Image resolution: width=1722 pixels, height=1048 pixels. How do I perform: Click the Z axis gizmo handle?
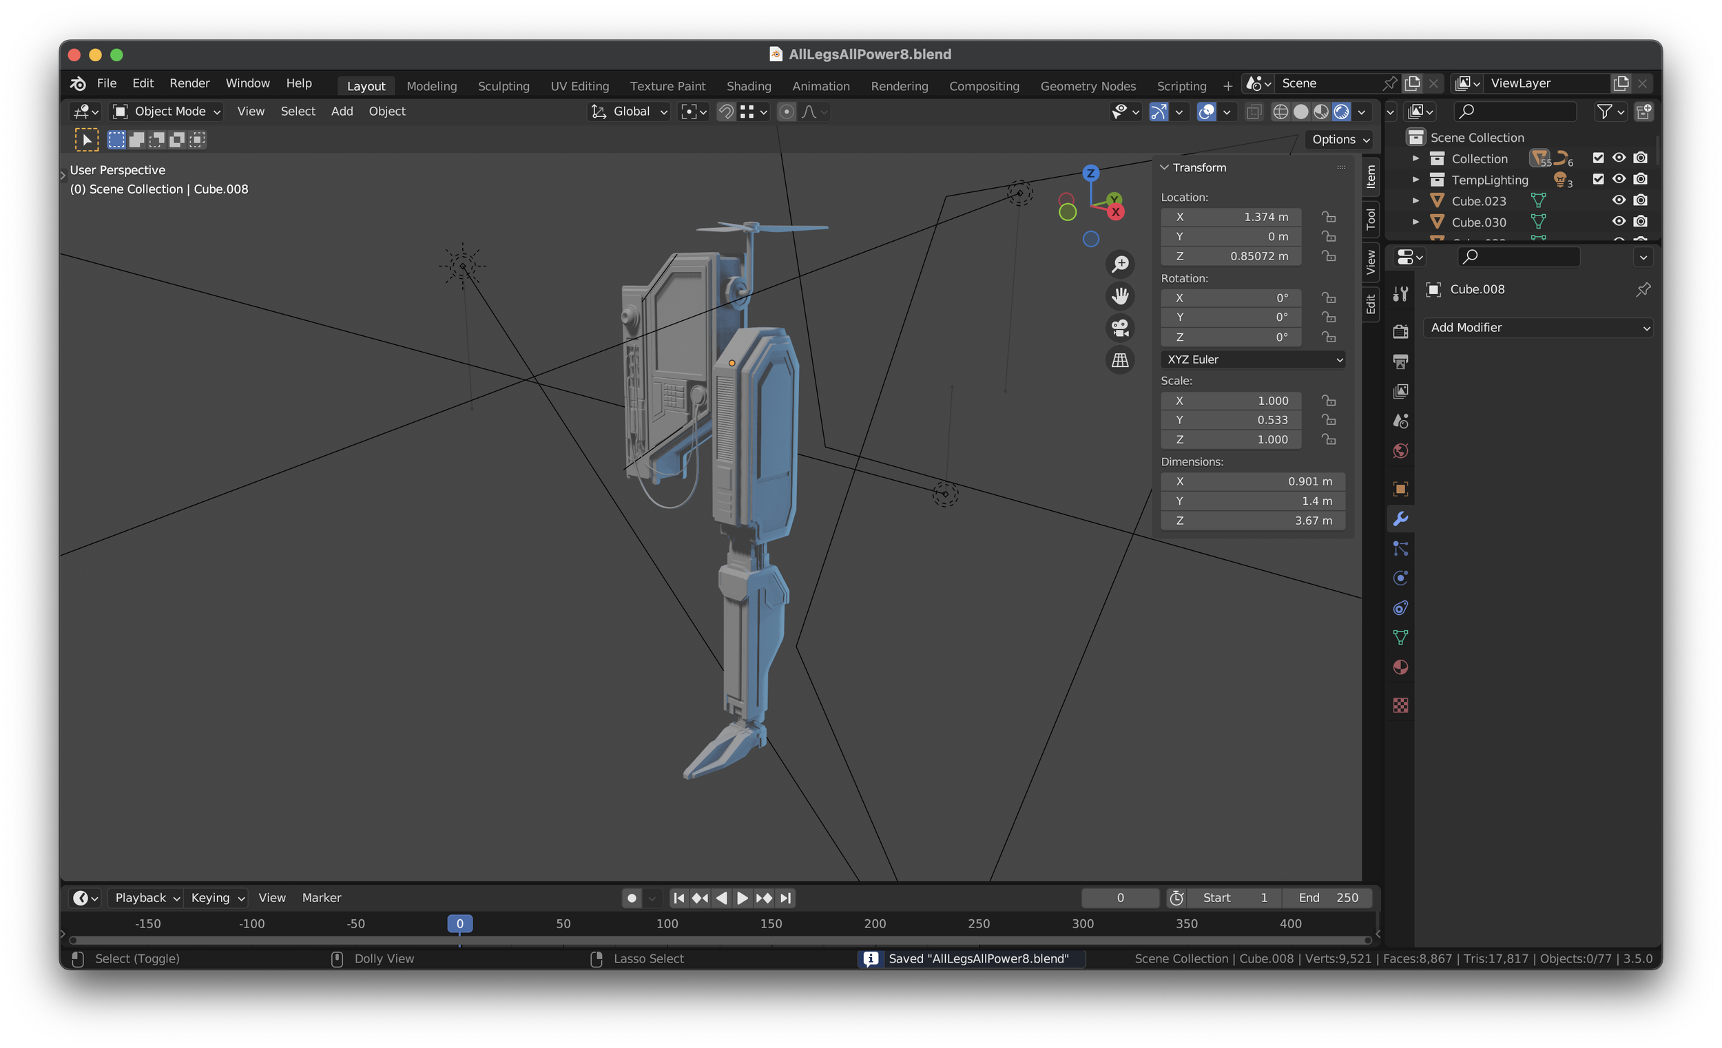(1090, 173)
